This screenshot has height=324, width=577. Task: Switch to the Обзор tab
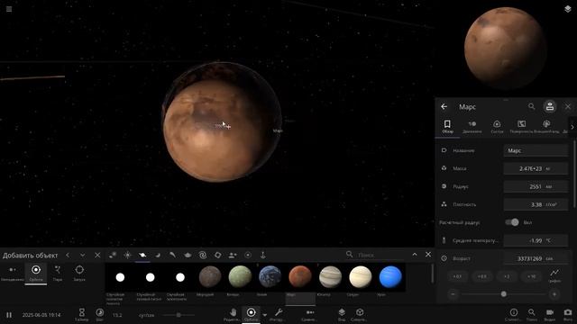447,126
